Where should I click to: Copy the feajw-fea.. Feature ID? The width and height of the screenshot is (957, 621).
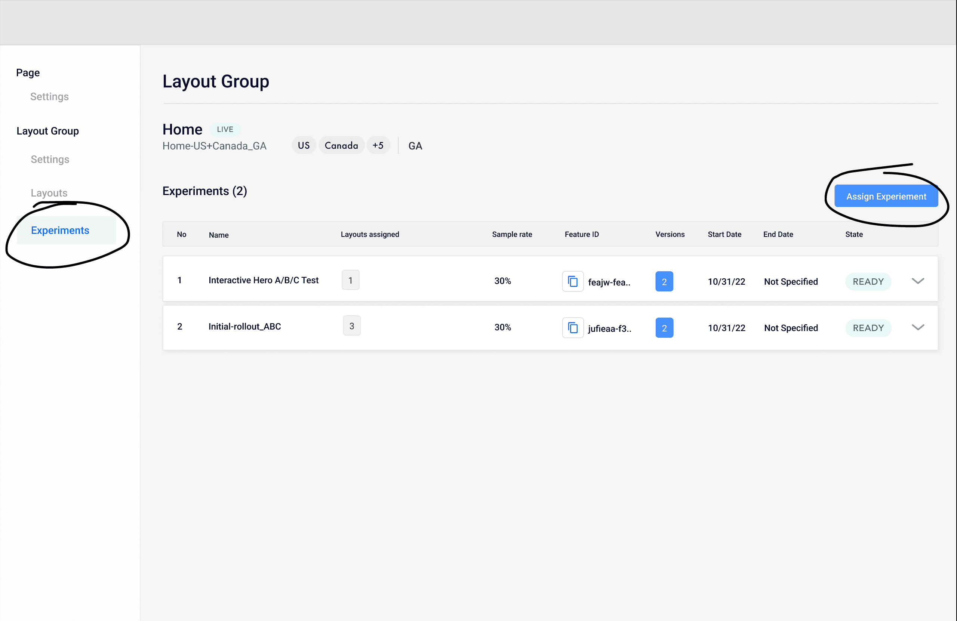(x=573, y=281)
